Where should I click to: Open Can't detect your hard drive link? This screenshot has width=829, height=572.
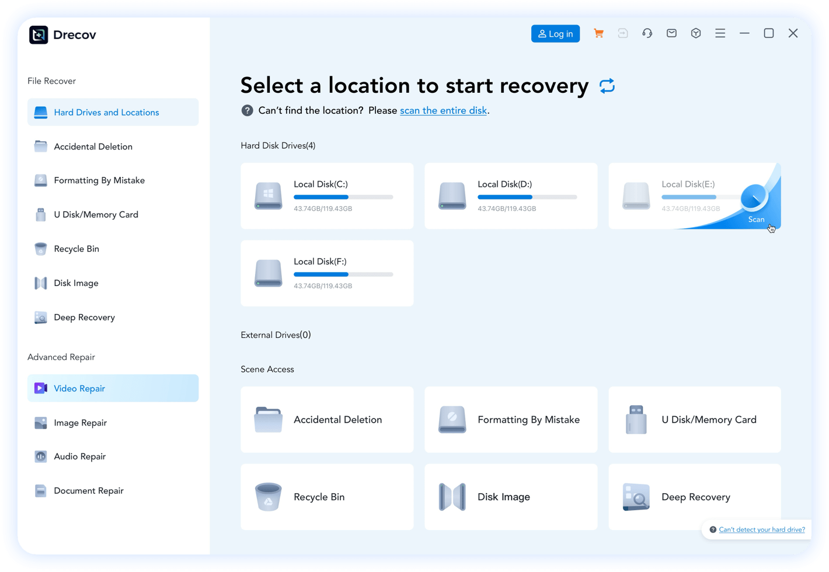[x=761, y=529]
